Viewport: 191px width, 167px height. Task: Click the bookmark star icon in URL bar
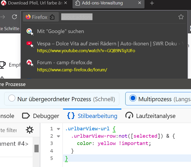181,17
